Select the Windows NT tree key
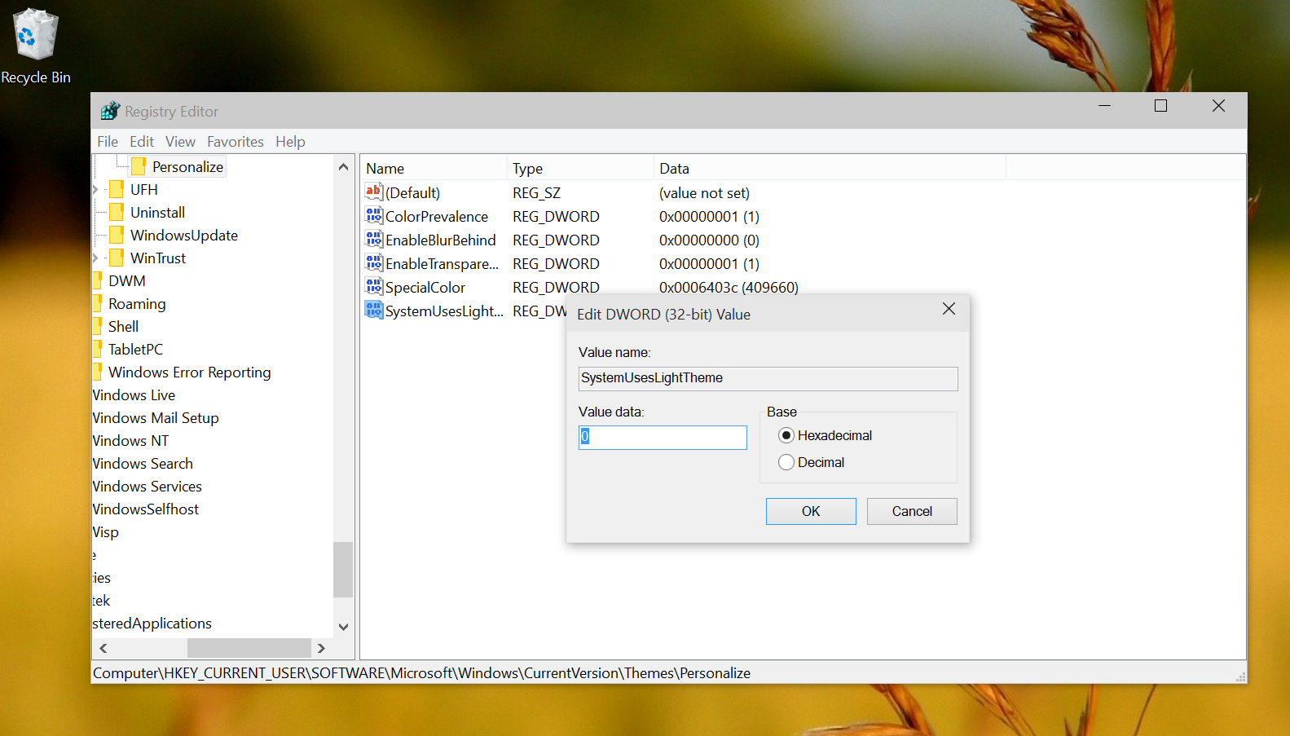 coord(130,440)
